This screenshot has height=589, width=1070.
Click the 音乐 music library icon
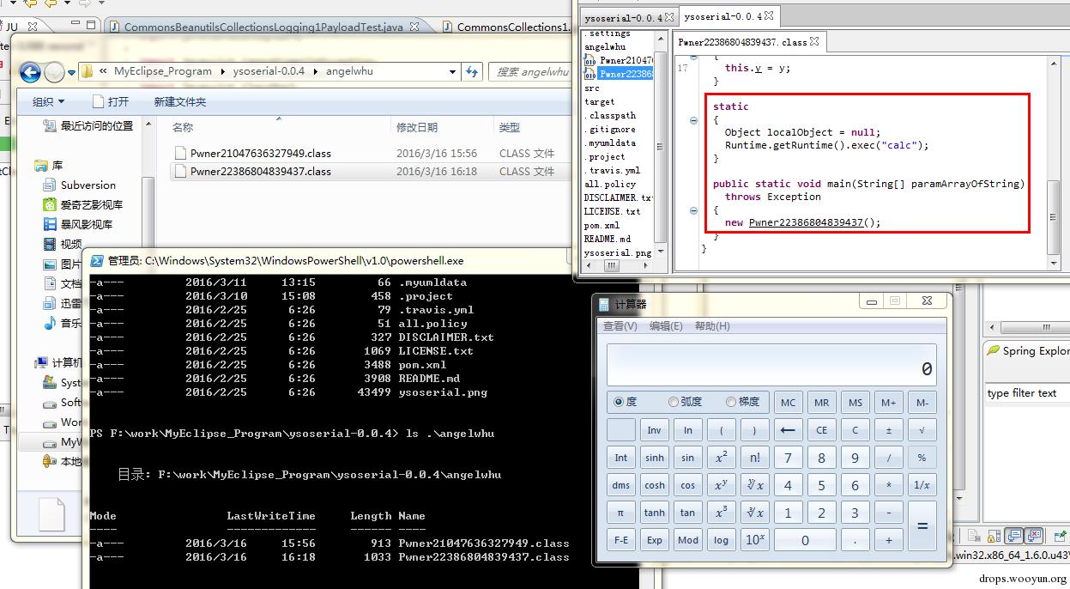[50, 323]
